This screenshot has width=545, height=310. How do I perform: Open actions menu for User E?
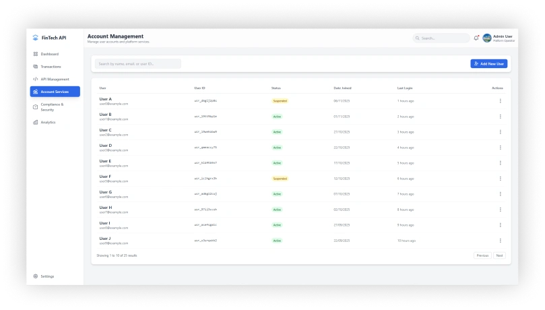point(500,162)
